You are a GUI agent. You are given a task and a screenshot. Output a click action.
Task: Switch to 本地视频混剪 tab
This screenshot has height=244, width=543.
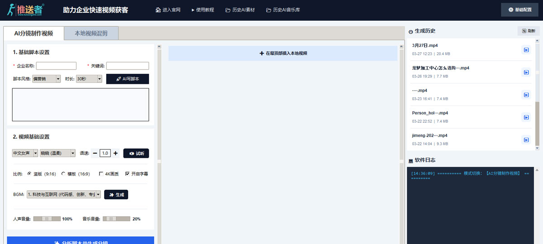tap(91, 33)
